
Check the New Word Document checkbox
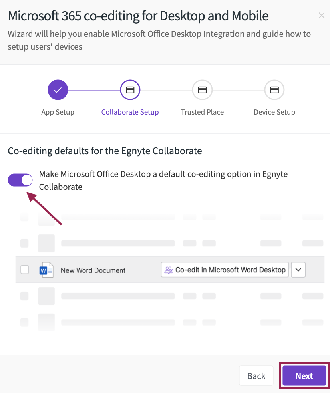tap(25, 270)
